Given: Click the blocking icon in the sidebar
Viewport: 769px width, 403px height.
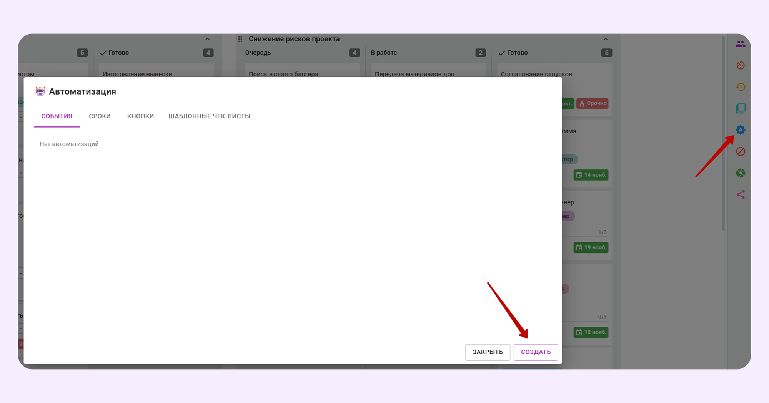Looking at the screenshot, I should (x=741, y=151).
